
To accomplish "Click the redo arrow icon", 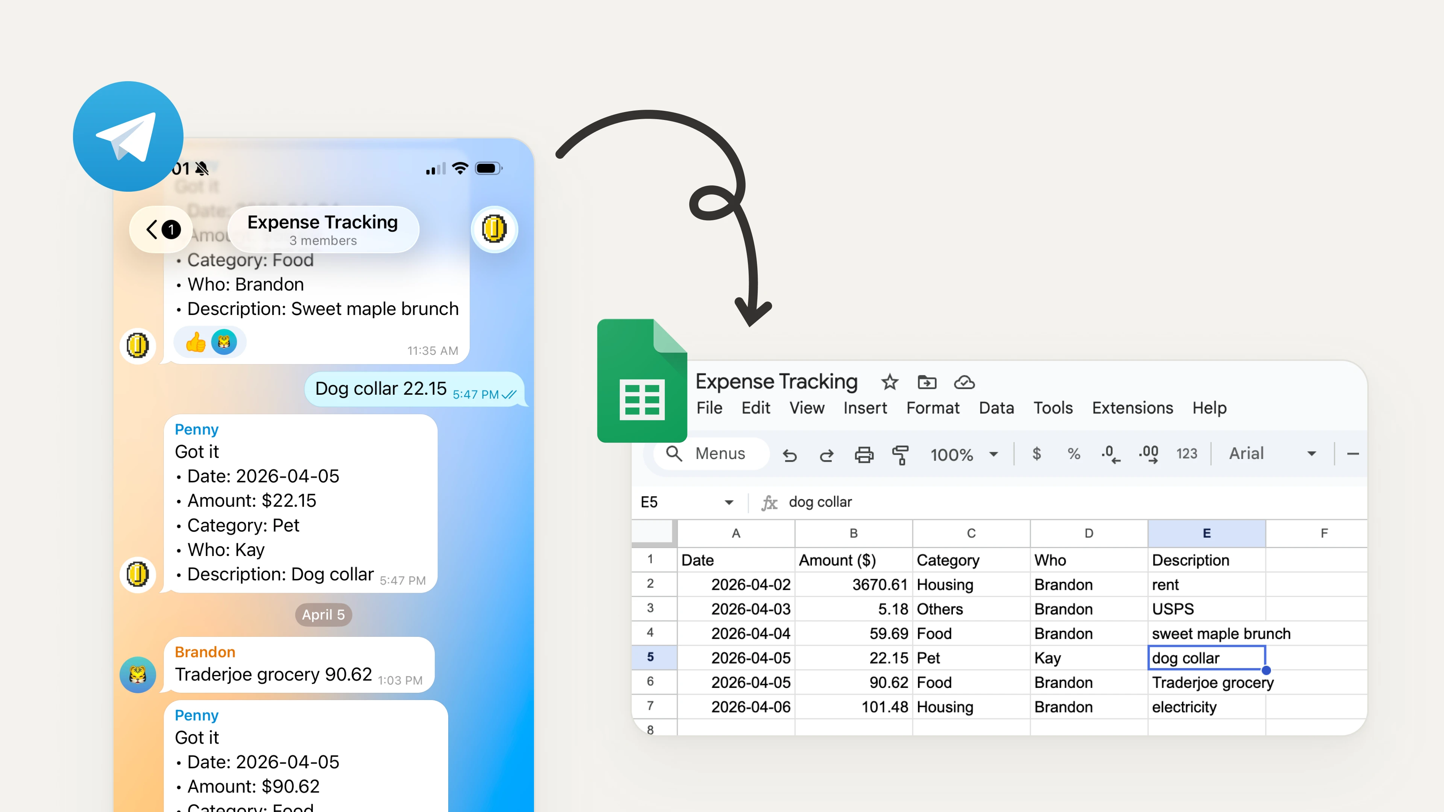I will coord(826,454).
